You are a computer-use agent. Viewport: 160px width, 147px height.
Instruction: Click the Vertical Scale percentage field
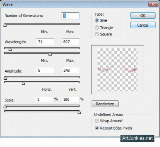[70, 99]
